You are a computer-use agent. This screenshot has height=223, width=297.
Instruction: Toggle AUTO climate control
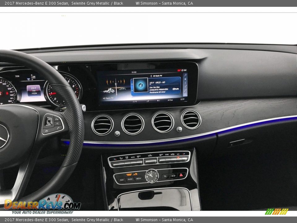tap(133, 157)
